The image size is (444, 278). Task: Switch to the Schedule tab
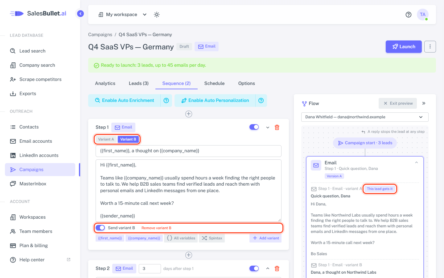(214, 83)
